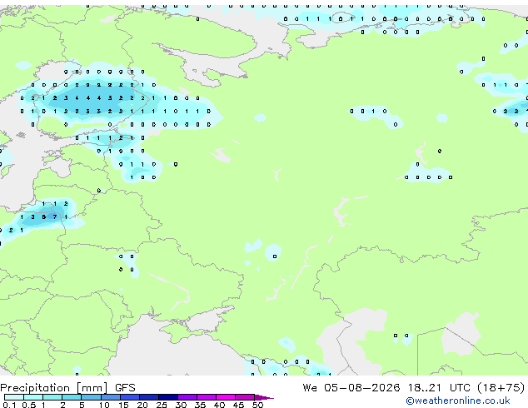
Task: Click the 0.1–0.5 mm legend color swatch
Action: click(14, 397)
